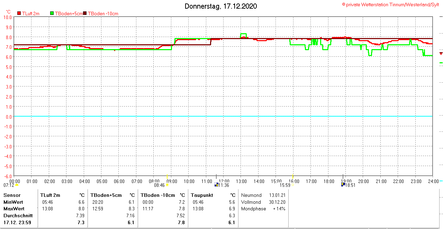Click the moonrise icon at 11:36
This screenshot has height=229, width=443.
pos(216,185)
